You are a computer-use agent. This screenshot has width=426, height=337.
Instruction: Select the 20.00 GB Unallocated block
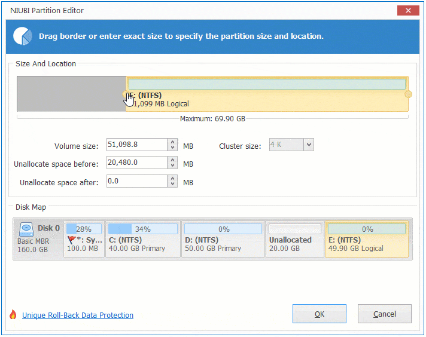294,240
